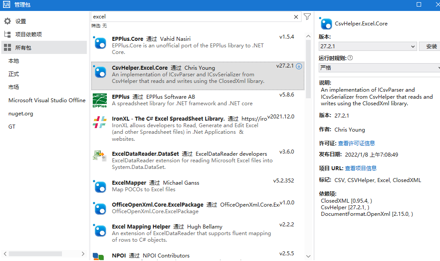Screen dimensions: 440x261
Task: Select the ExcelDataReader.DataSet package title
Action: coord(145,154)
